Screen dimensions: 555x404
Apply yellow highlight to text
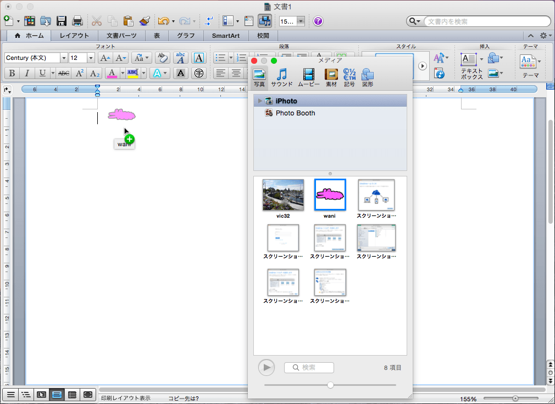click(133, 73)
